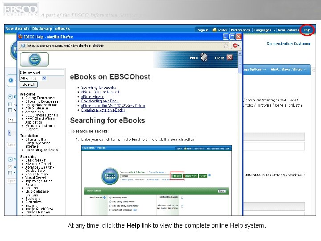Open Ask-A-Librarian in Help contents
Viewport: 321px width, 241px height.
pyautogui.click(x=37, y=108)
